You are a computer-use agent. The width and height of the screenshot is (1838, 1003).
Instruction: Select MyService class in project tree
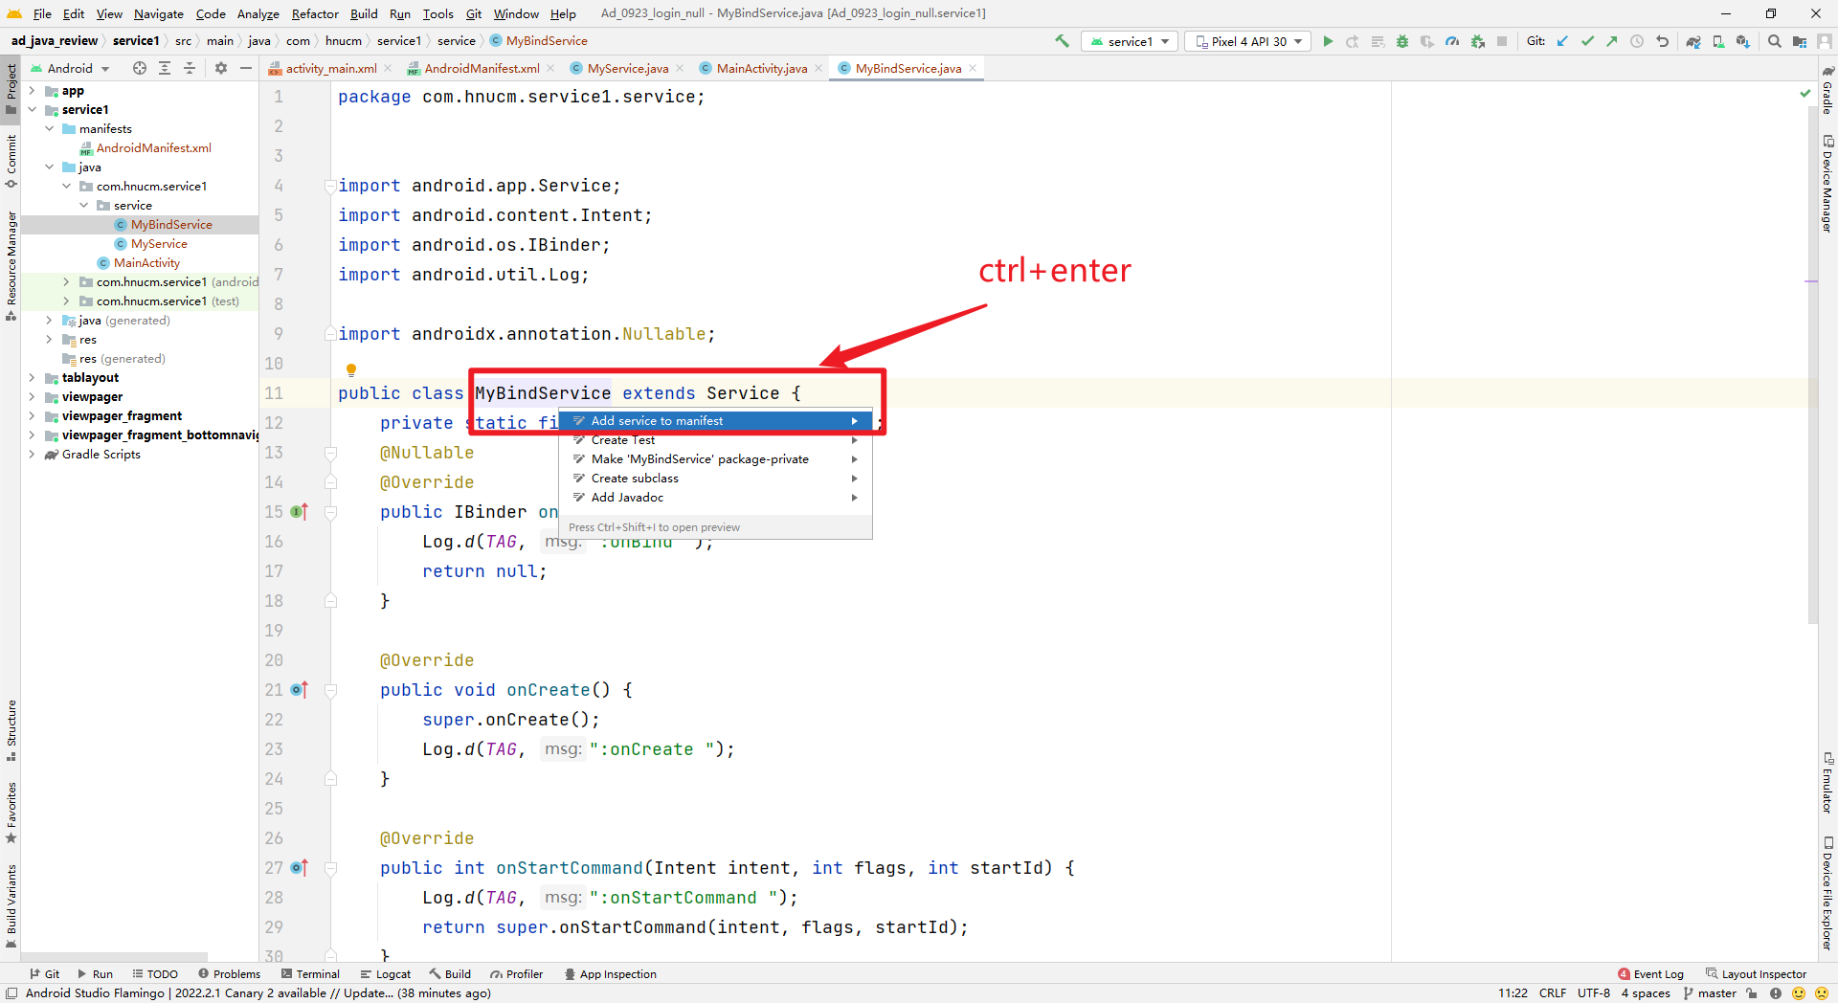point(159,244)
